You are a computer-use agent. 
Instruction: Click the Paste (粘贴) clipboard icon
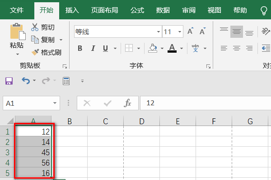click(x=17, y=31)
